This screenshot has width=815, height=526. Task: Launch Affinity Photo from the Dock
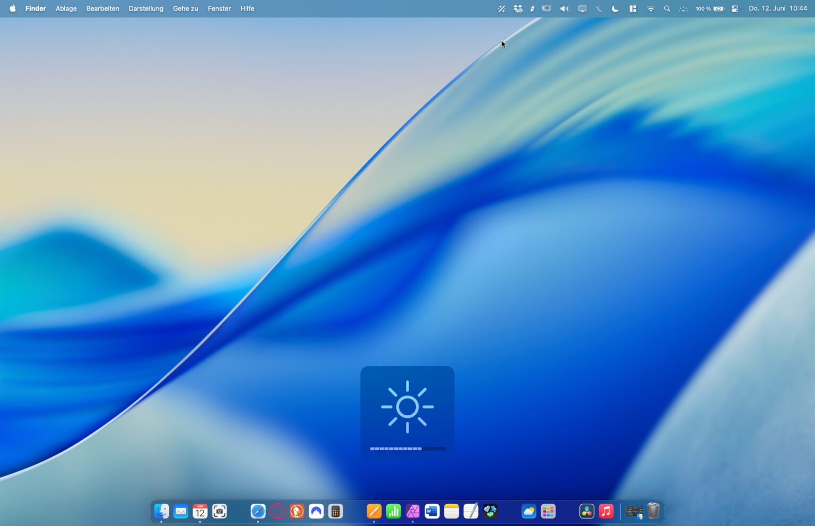click(x=412, y=511)
